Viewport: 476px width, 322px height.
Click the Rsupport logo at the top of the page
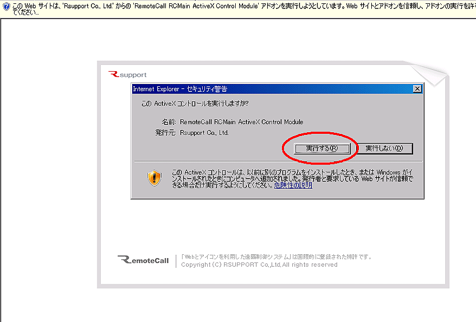coord(127,74)
